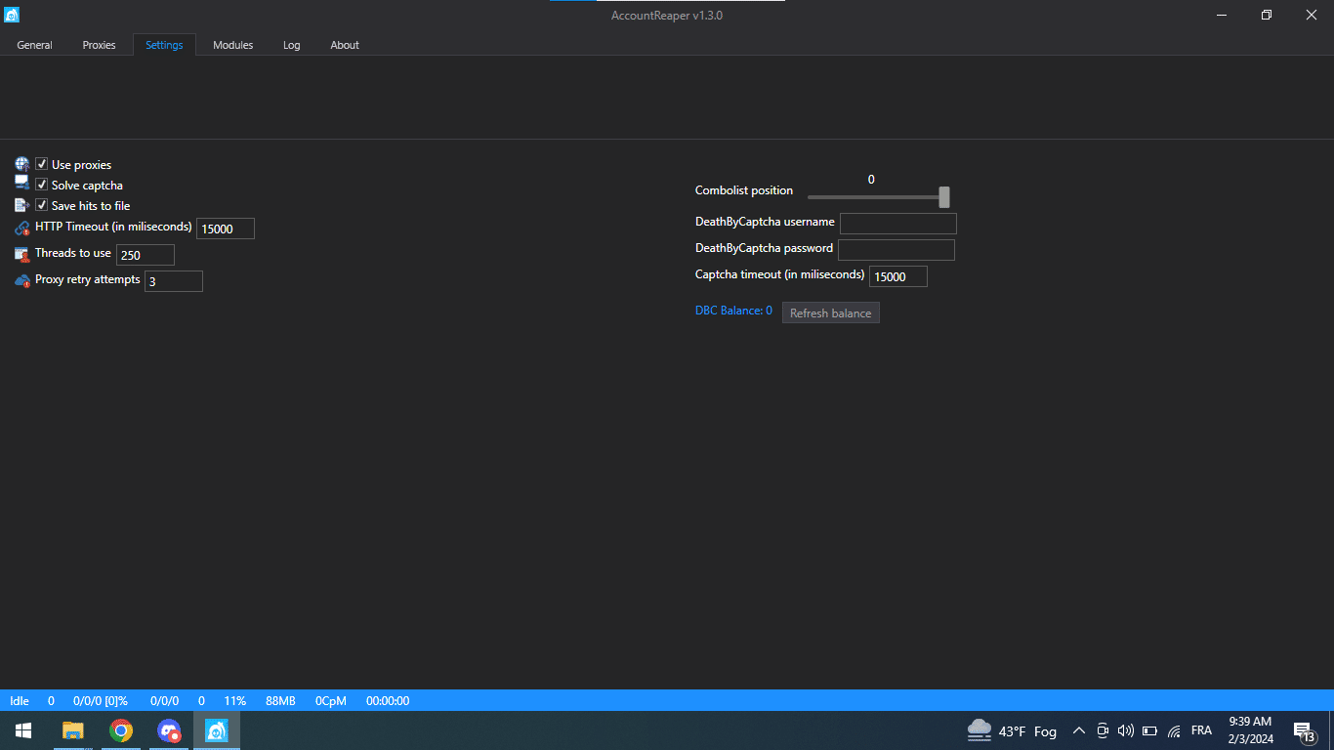Image resolution: width=1334 pixels, height=750 pixels.
Task: Open the blue round app icon next to Chrome
Action: coord(169,730)
